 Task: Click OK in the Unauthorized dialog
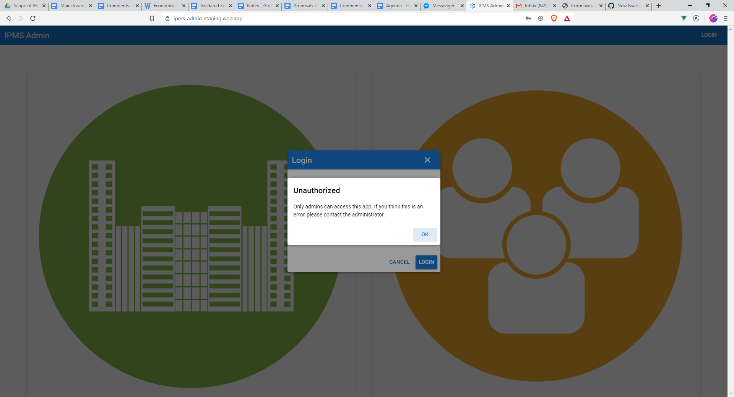pos(425,234)
